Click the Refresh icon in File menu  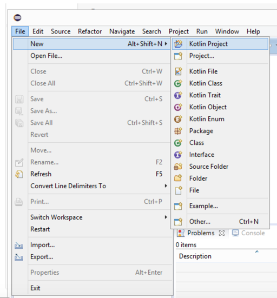(19, 174)
